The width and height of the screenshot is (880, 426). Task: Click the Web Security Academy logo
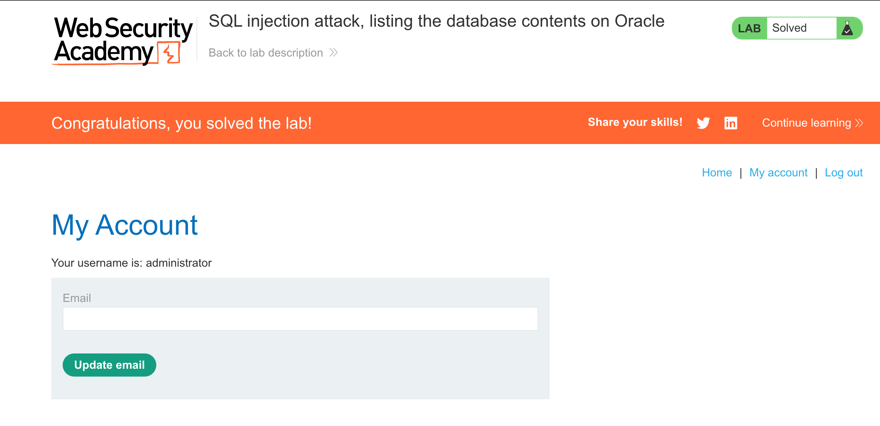[x=123, y=40]
